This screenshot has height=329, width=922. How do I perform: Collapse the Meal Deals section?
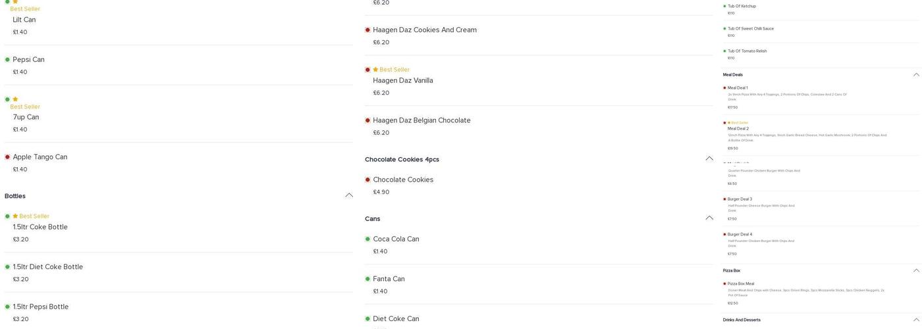[916, 75]
